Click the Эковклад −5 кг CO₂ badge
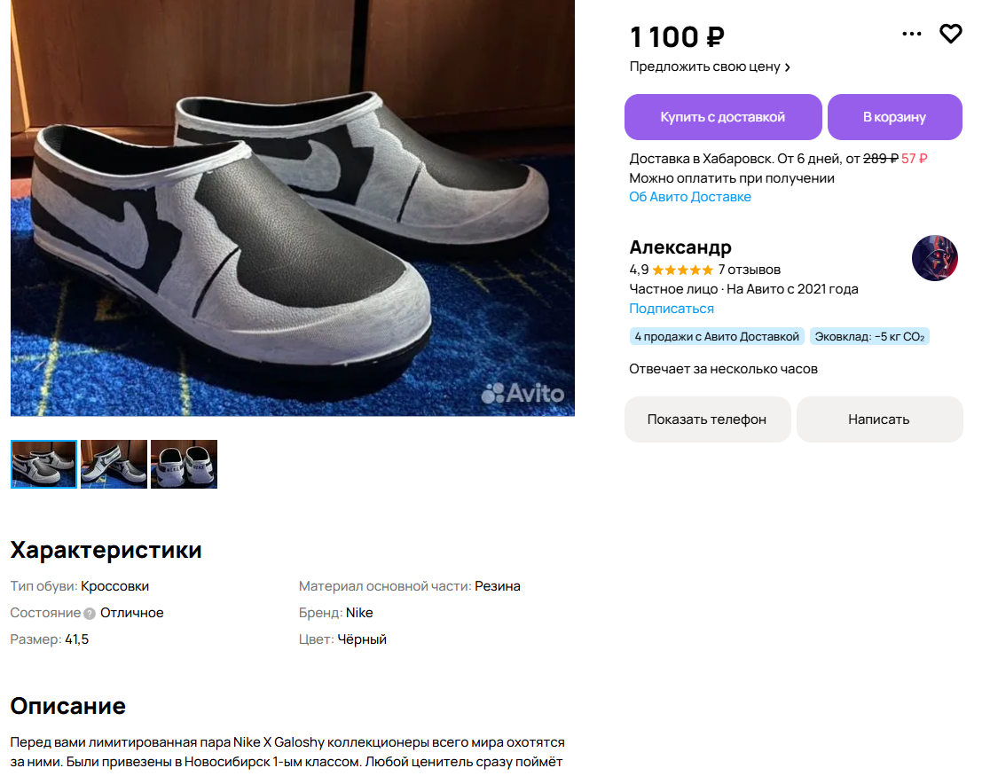The height and width of the screenshot is (776, 990). 869,337
